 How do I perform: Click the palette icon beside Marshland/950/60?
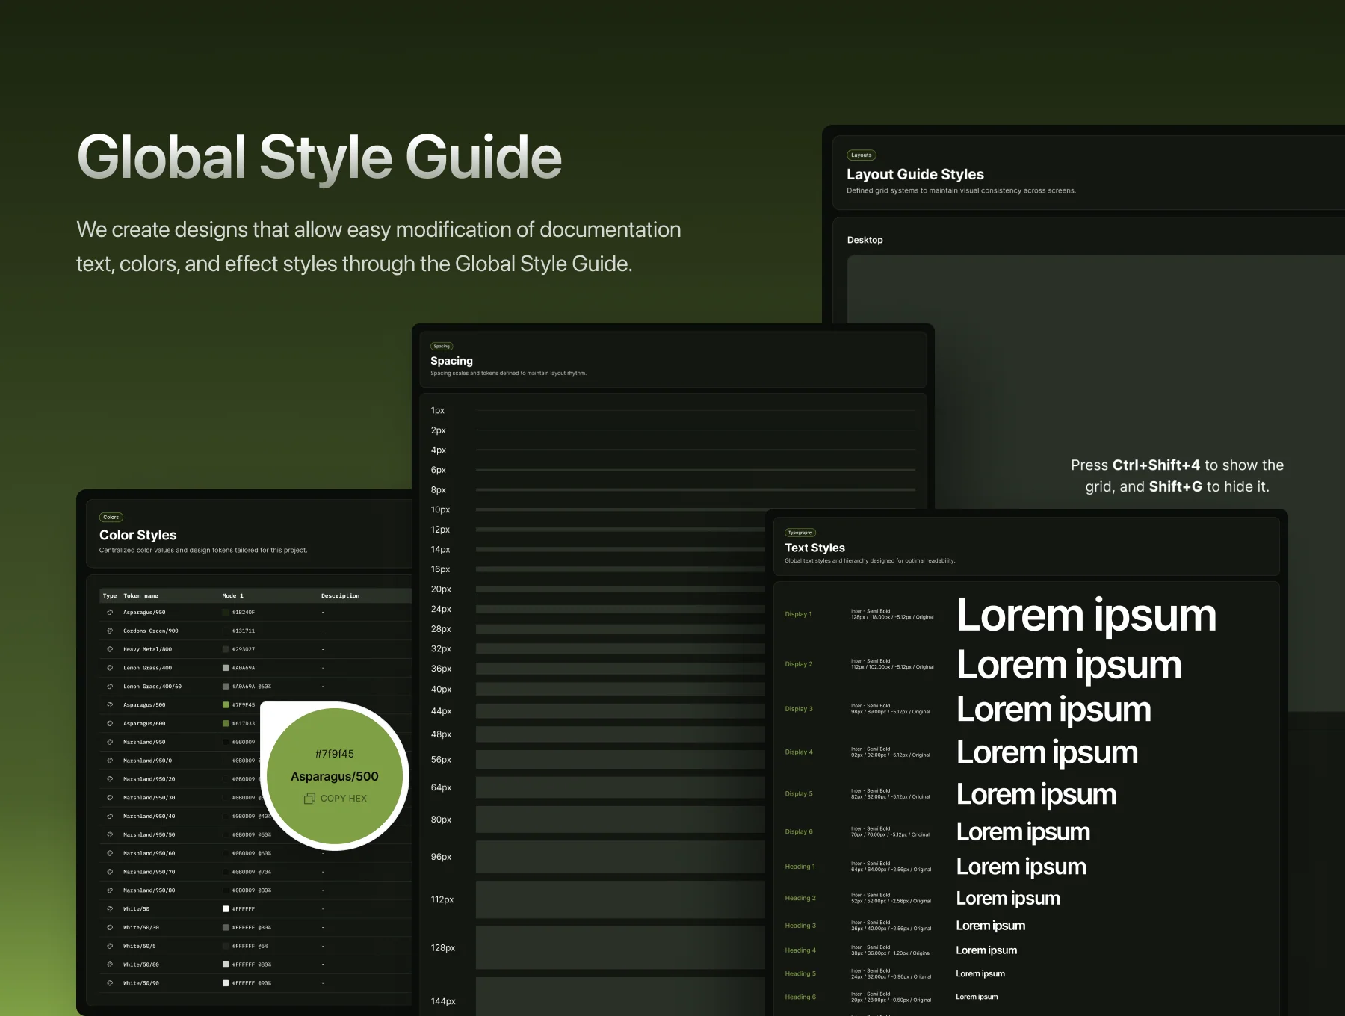110,853
